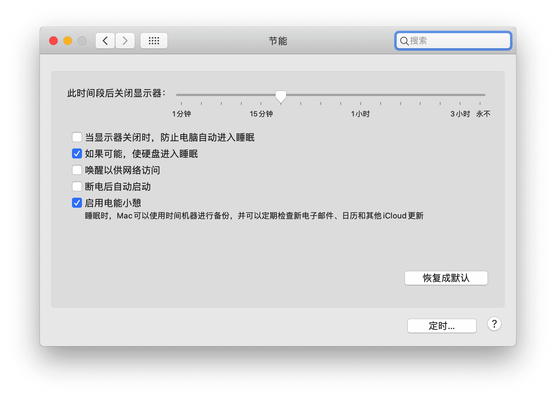This screenshot has height=399, width=556.
Task: Click the display sleep slider thumb
Action: tap(281, 96)
